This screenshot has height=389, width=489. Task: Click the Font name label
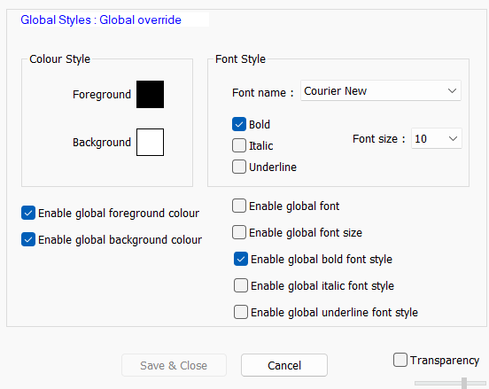coord(263,93)
